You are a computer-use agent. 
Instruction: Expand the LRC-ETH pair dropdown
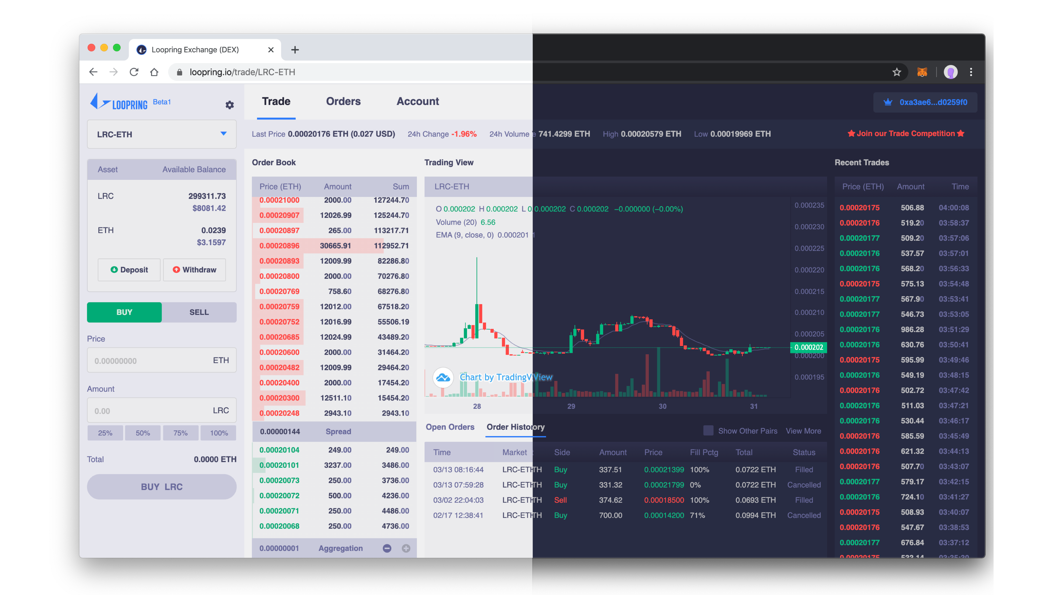tap(161, 134)
